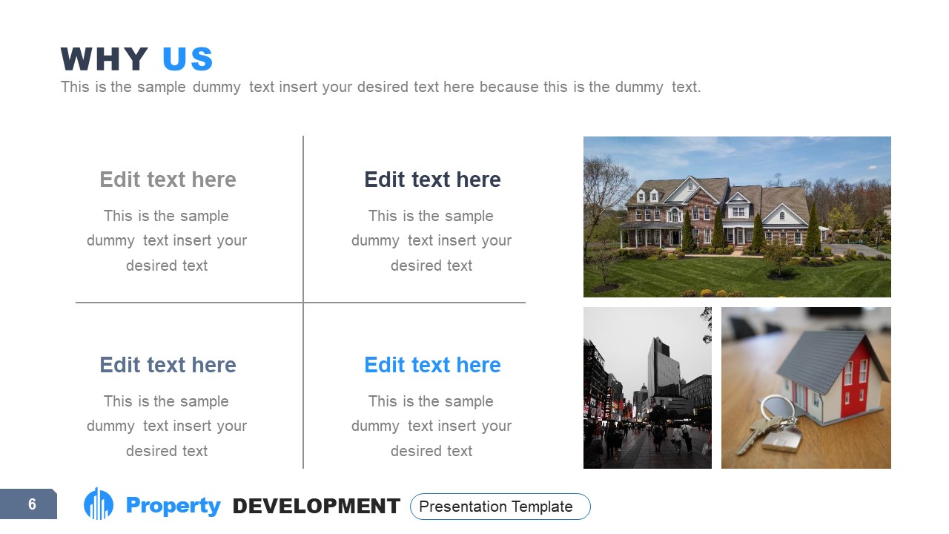Select the light blue Edit text here heading
Screen dimensions: 949x534
coord(432,365)
